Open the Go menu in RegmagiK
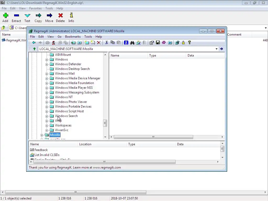The width and height of the screenshot is (268, 201). point(59,37)
